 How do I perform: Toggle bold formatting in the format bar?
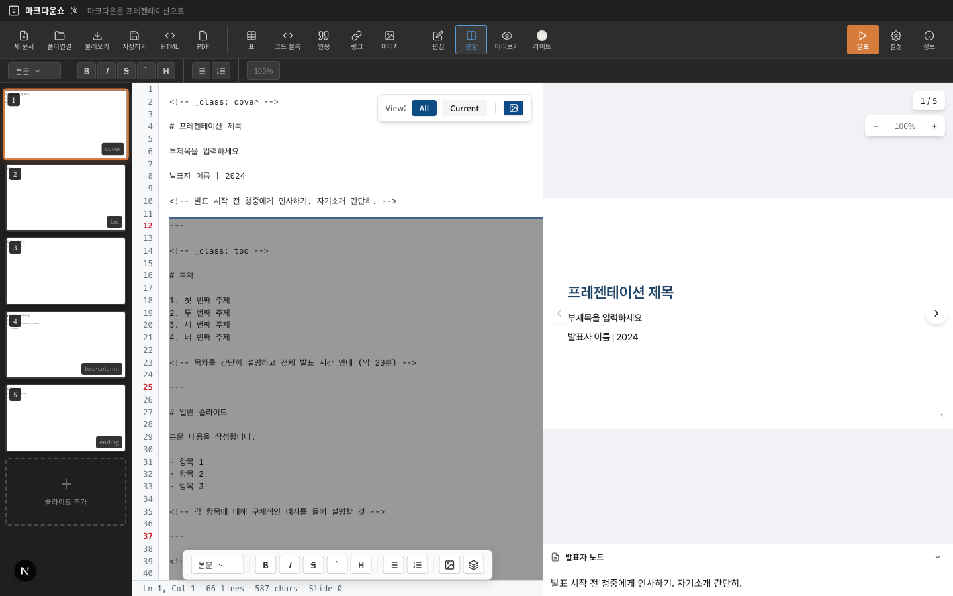pos(87,71)
